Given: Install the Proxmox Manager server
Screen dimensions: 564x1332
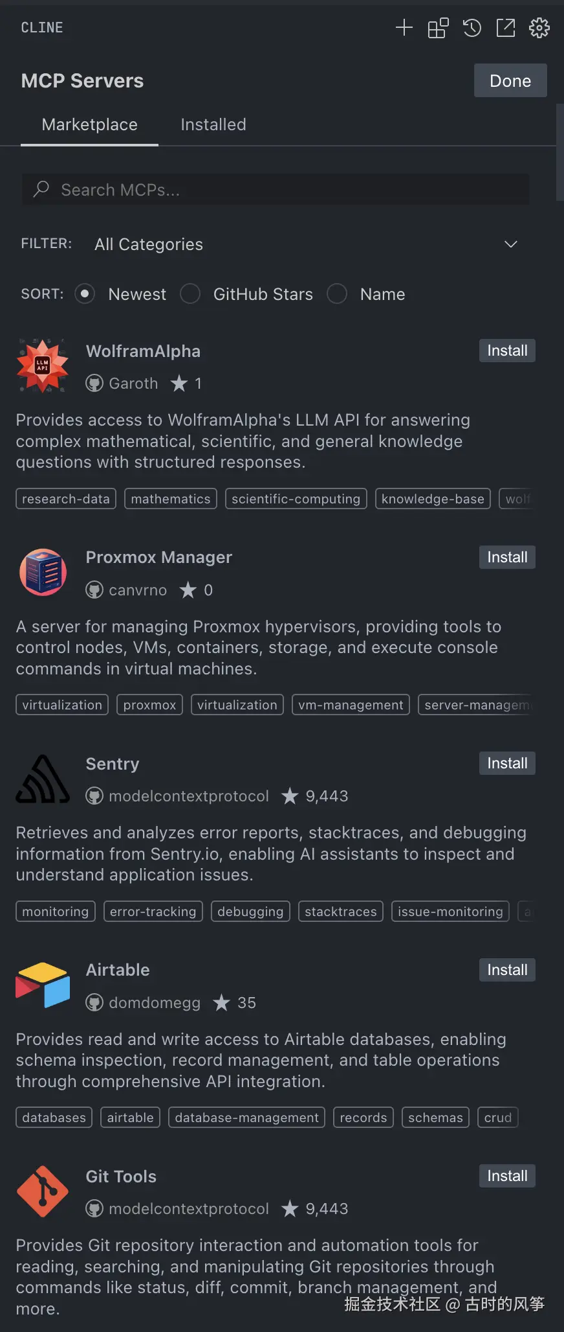Looking at the screenshot, I should coord(506,557).
